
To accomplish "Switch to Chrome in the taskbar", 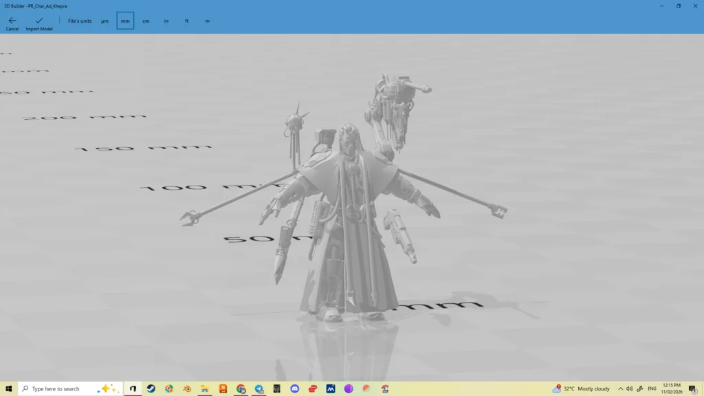I will (241, 388).
